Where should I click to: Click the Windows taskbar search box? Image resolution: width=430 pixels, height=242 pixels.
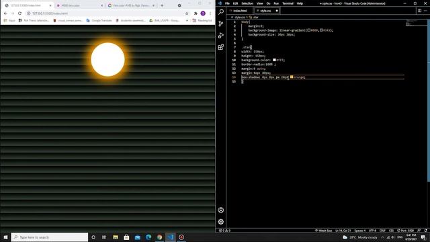[50, 237]
